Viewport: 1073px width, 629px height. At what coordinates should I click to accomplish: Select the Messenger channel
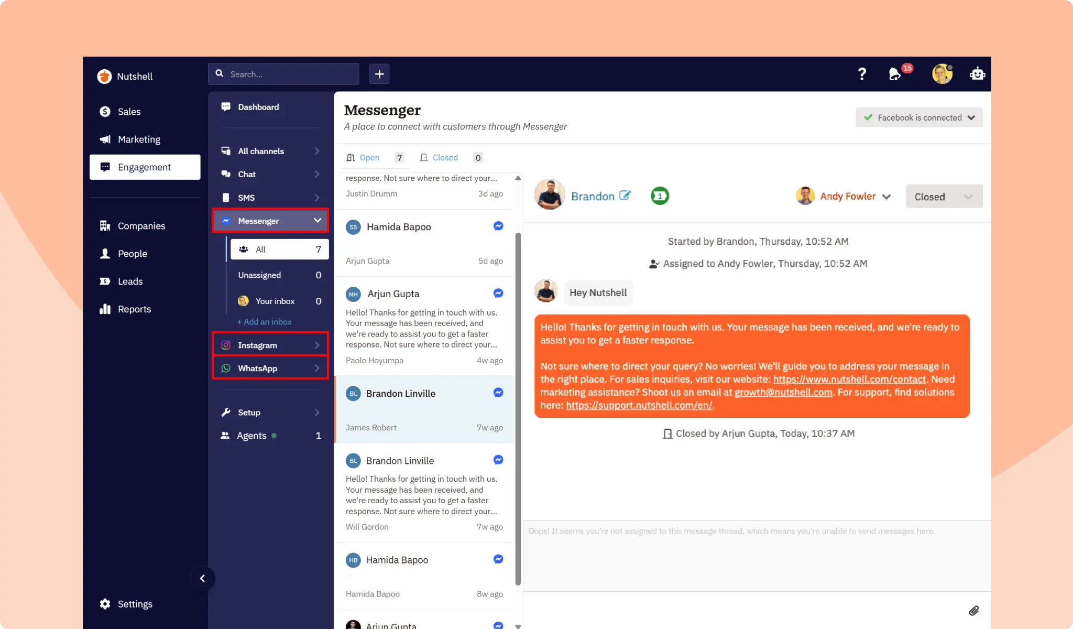coord(259,221)
